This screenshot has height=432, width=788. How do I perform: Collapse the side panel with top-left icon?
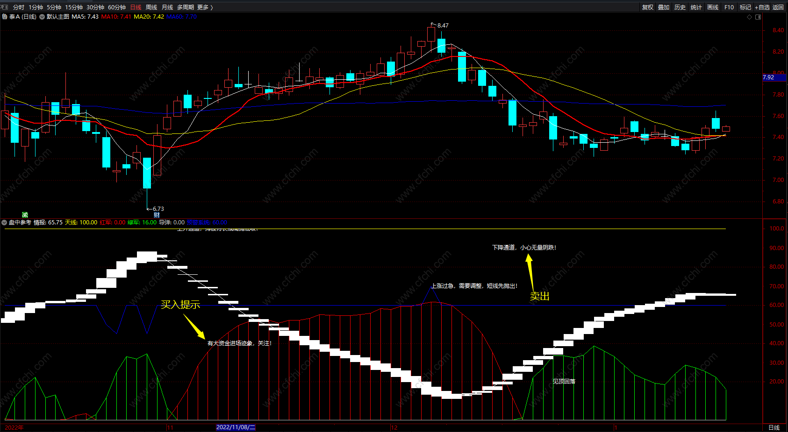5,7
